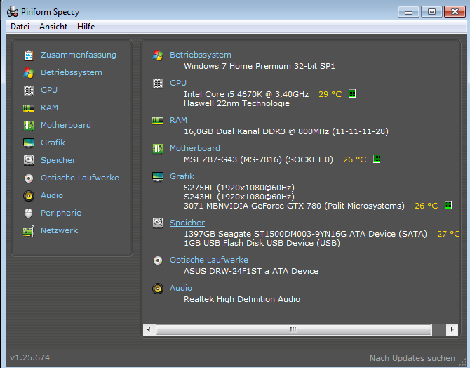Click the CPU chip icon in sidebar
The image size is (470, 368).
29,91
